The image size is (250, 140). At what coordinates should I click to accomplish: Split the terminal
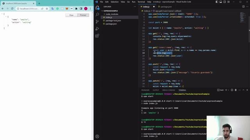click(x=232, y=90)
